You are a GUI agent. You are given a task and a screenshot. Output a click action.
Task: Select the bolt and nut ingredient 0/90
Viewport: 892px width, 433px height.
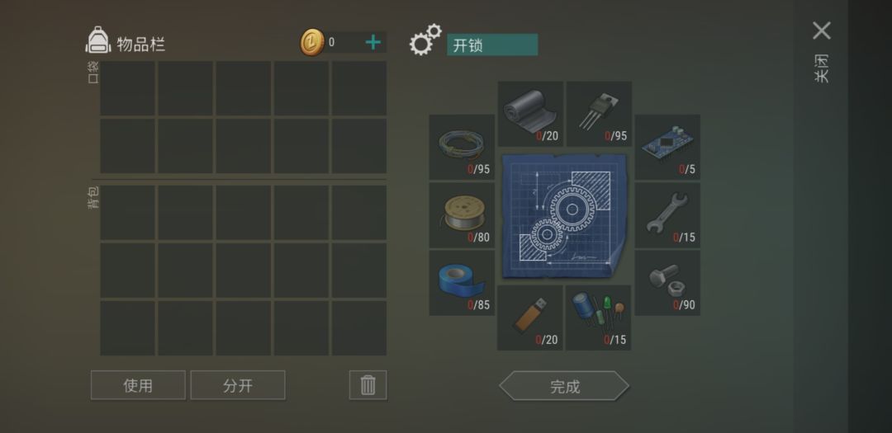click(667, 283)
